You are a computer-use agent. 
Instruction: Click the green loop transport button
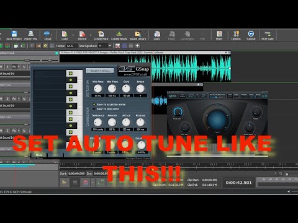coord(101,183)
